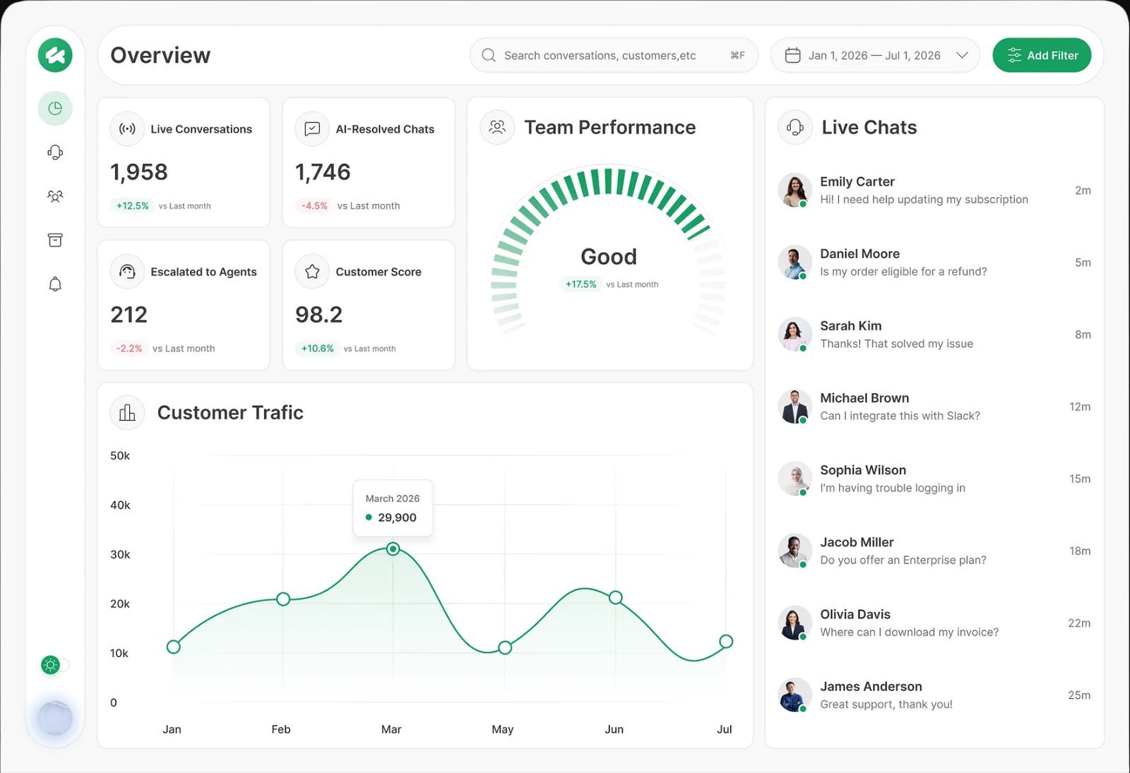
Task: Open Daniel Moore's refund chat
Action: pyautogui.click(x=934, y=263)
